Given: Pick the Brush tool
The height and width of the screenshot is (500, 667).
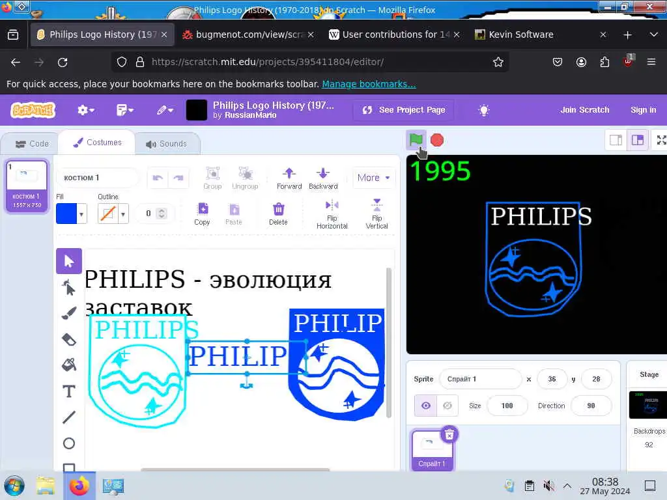Looking at the screenshot, I should pyautogui.click(x=69, y=313).
